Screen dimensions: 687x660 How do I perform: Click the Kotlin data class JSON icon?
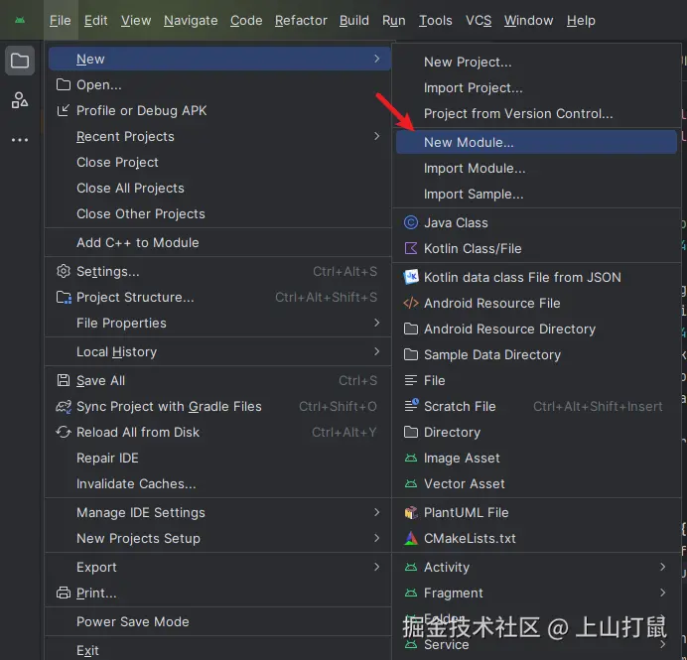[411, 277]
